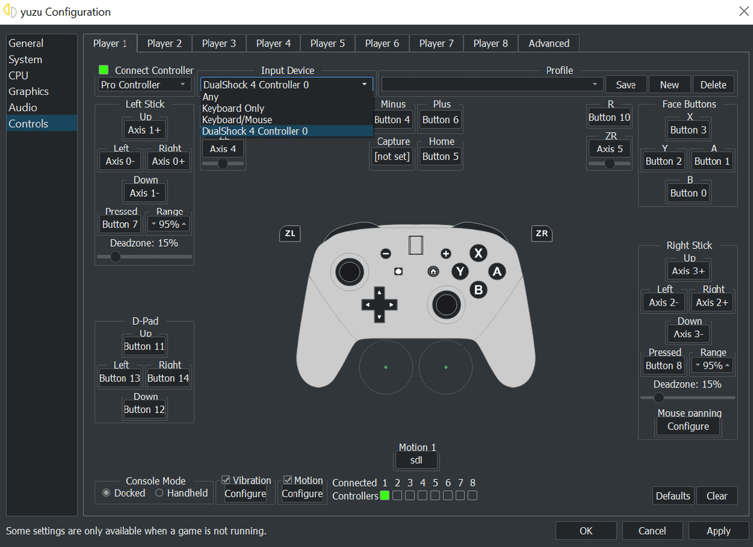Disable the Vibration checkbox

[x=226, y=480]
